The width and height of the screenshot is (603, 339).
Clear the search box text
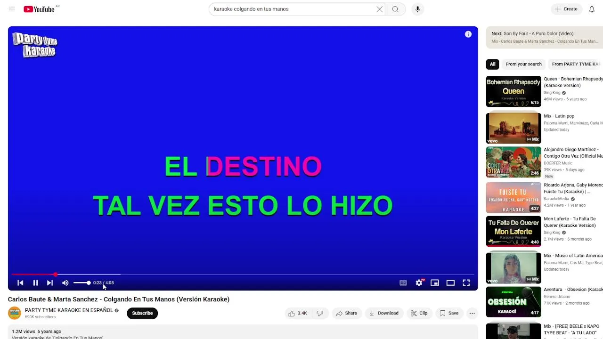(x=379, y=9)
